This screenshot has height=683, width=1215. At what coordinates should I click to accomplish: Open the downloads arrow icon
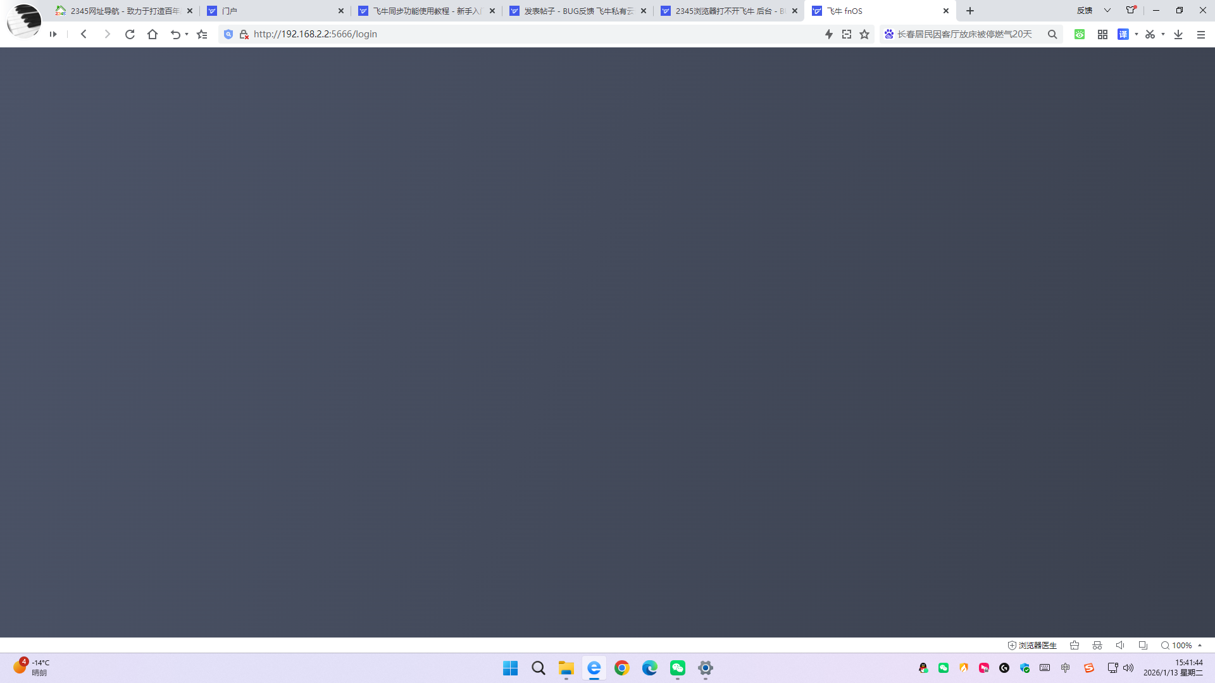pos(1178,34)
